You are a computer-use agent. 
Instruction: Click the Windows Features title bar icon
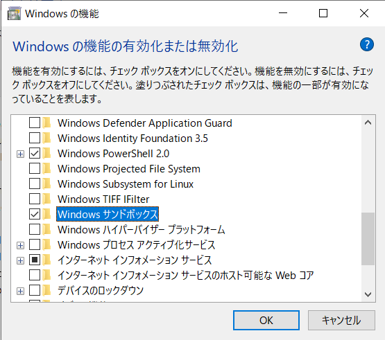tap(14, 14)
